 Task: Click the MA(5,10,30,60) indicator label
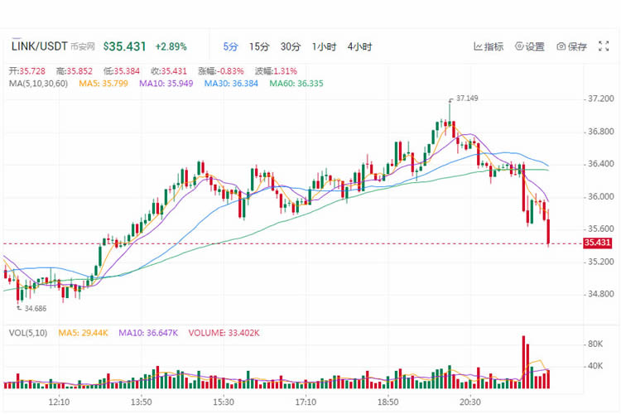click(38, 84)
